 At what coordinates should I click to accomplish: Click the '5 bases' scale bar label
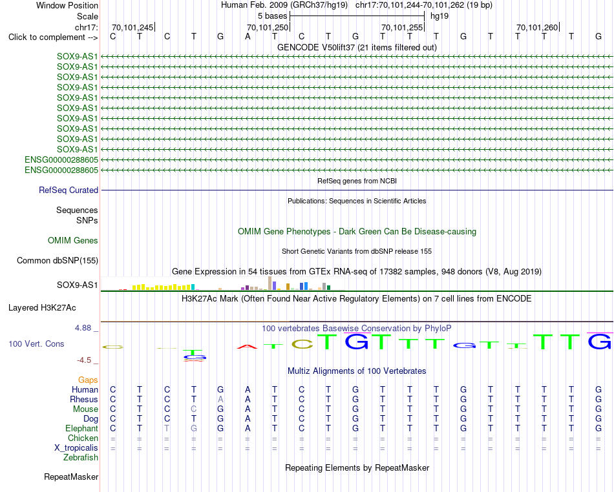pos(272,16)
